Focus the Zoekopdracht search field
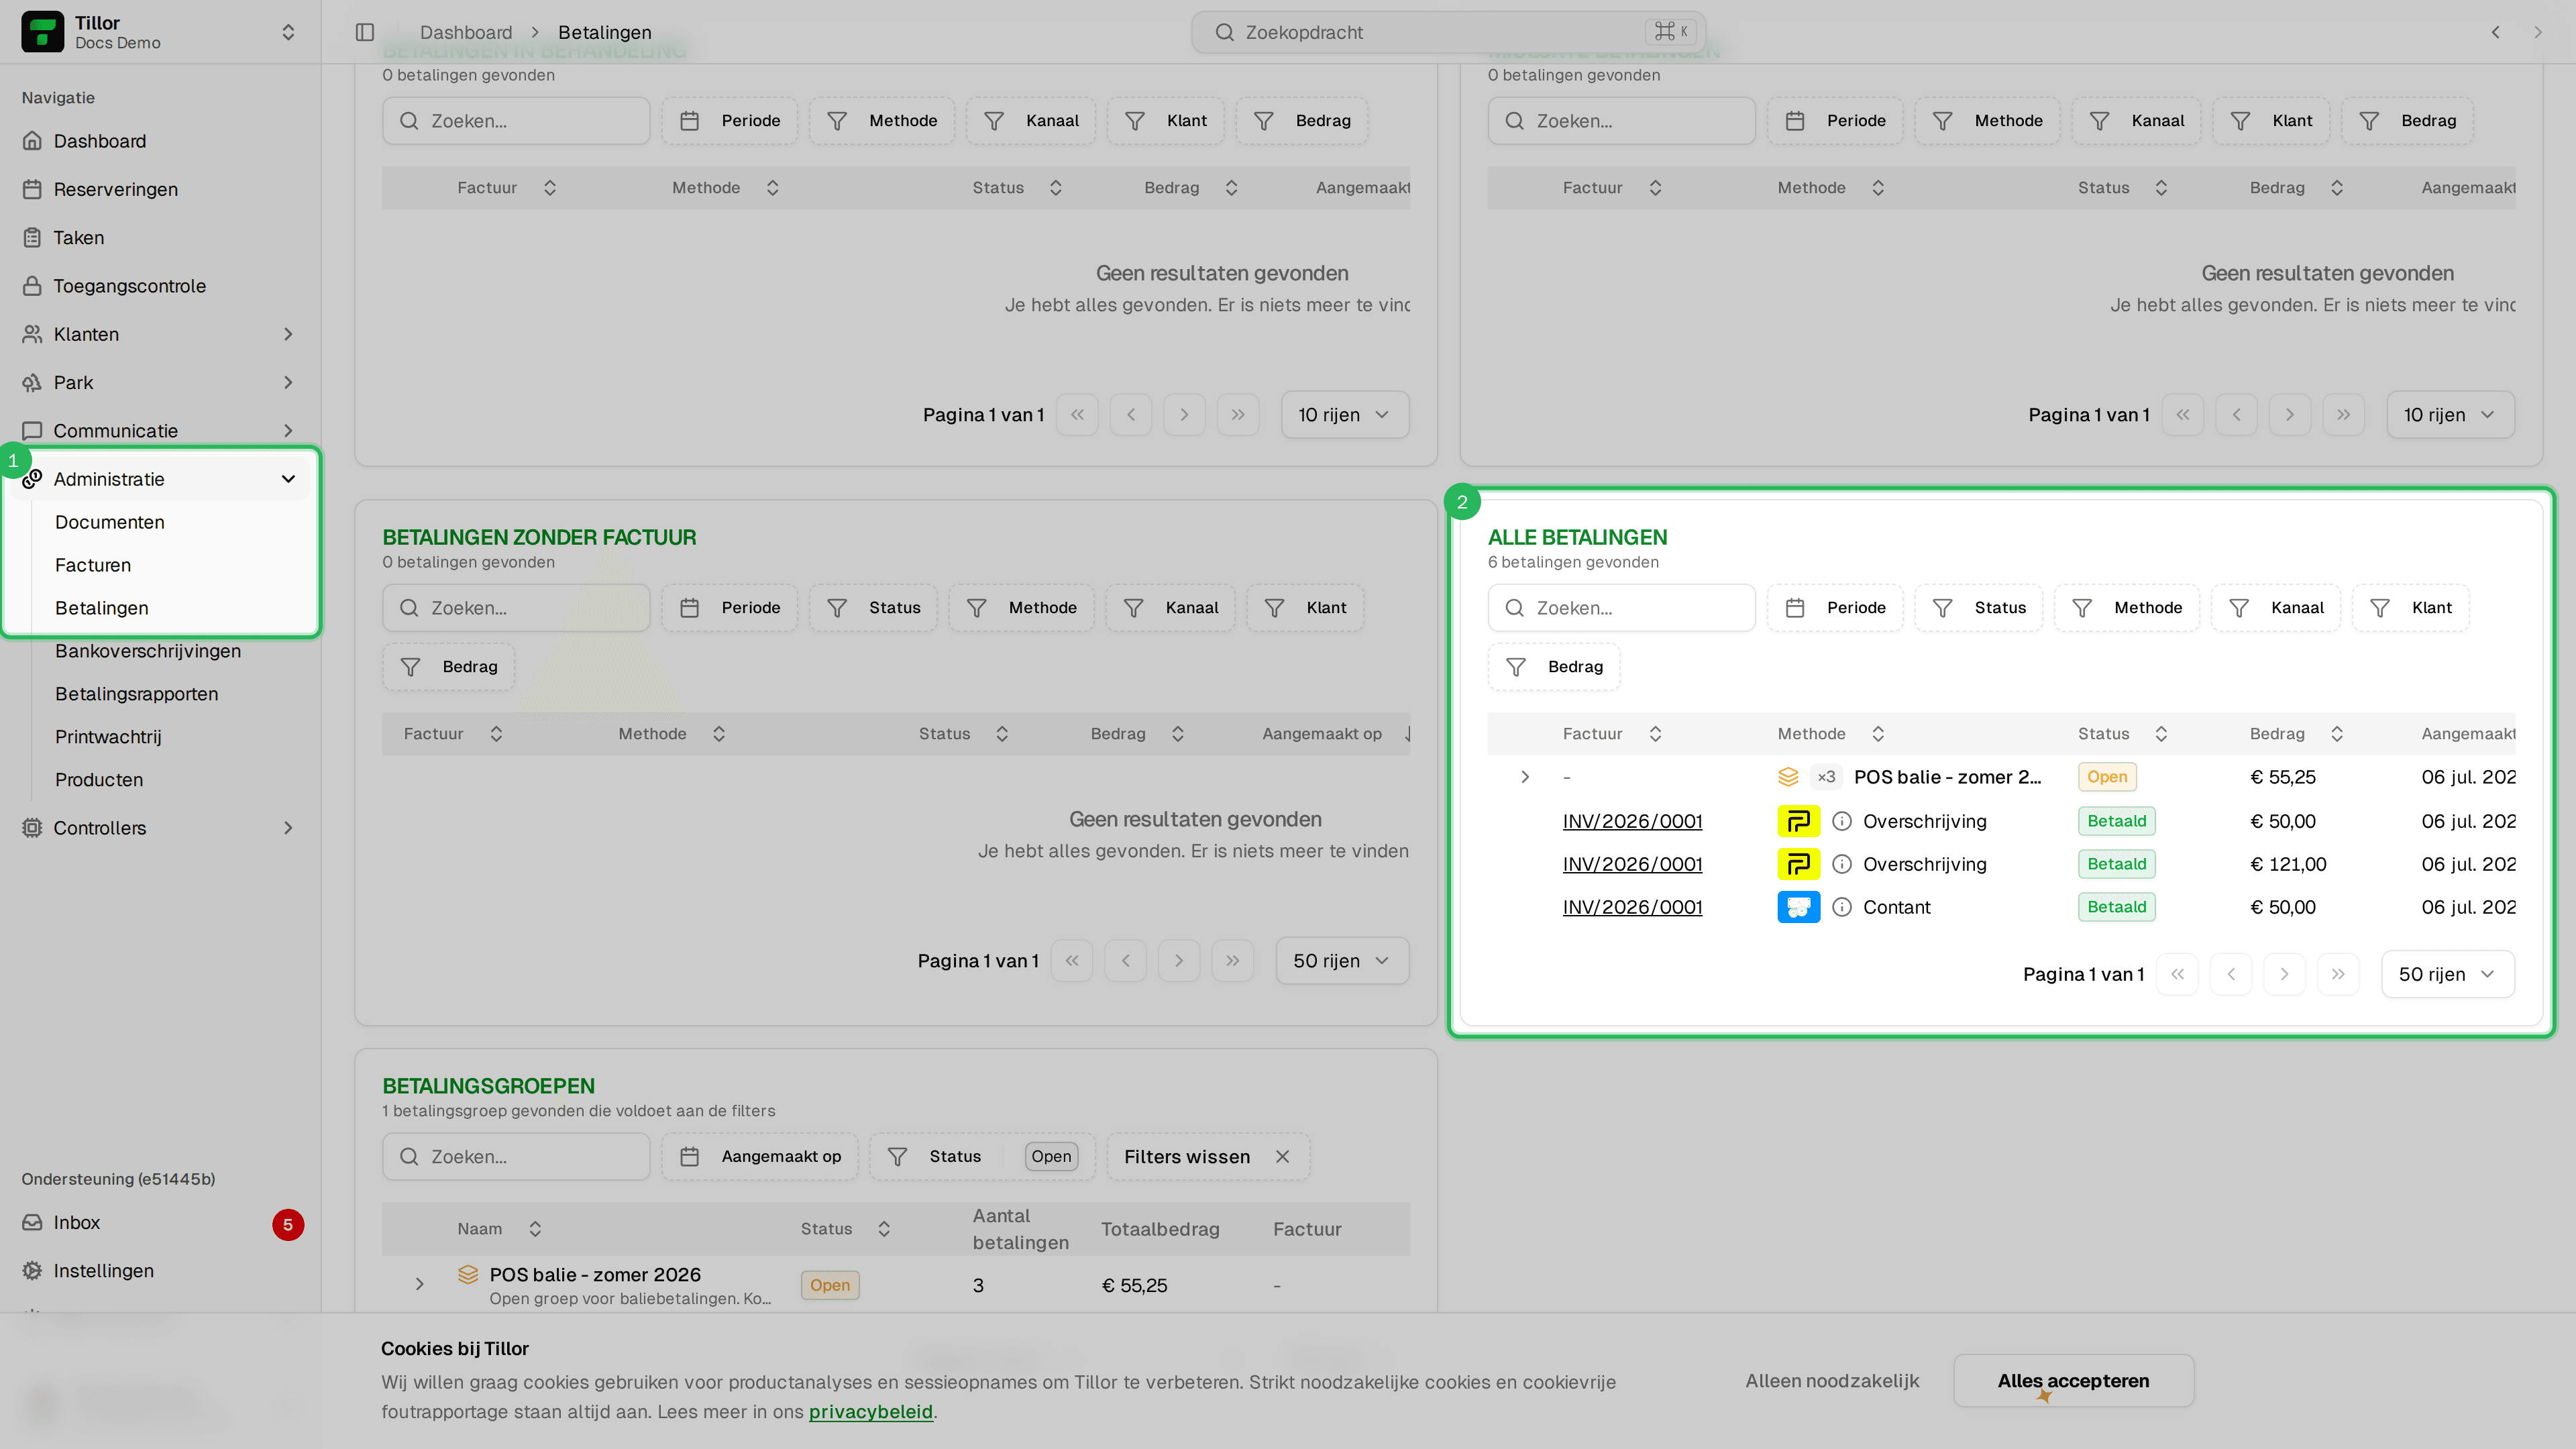The width and height of the screenshot is (2576, 1449). coord(1448,32)
